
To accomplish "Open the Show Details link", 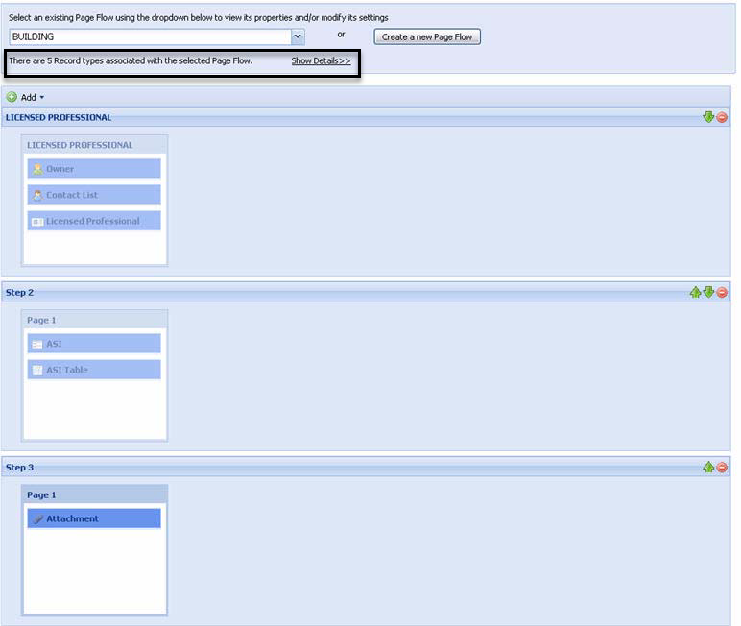I will pos(321,61).
